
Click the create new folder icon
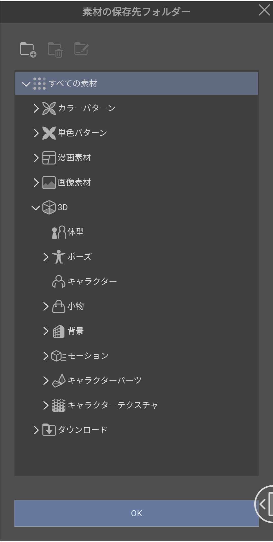coord(28,50)
